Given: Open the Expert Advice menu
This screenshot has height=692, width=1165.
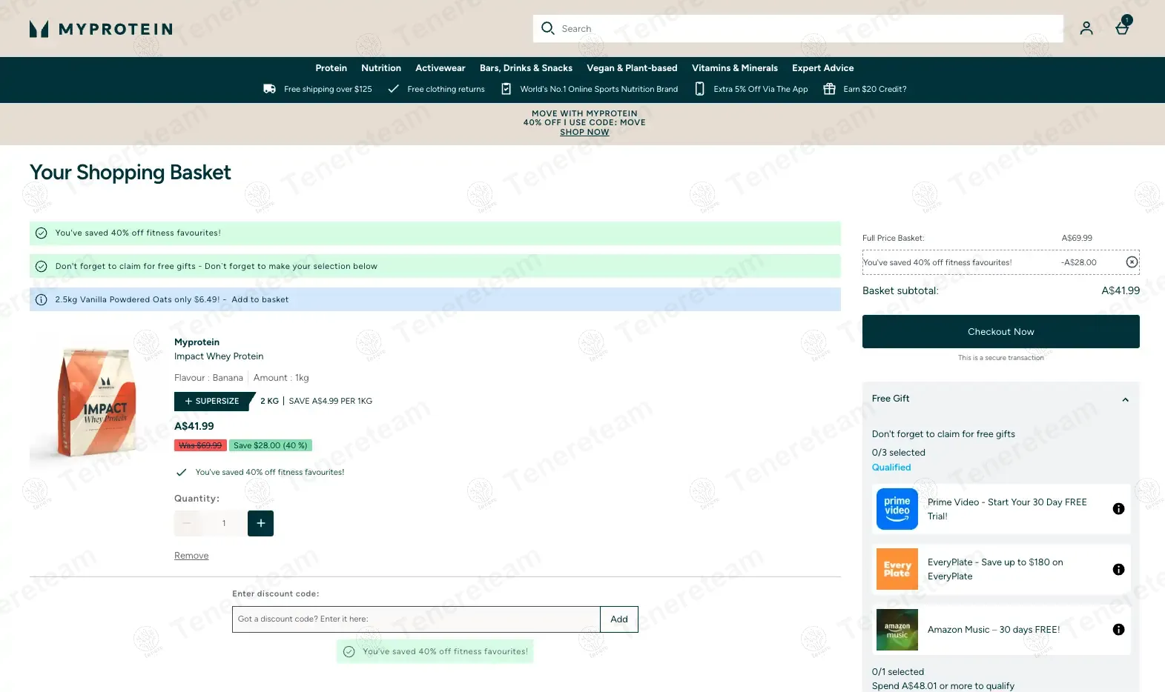Looking at the screenshot, I should tap(822, 68).
